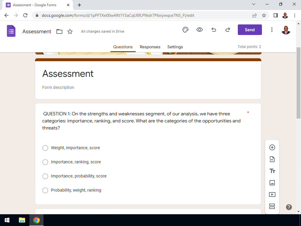The image size is (301, 226).
Task: Open the Google account avatar in Forms
Action: [x=286, y=30]
